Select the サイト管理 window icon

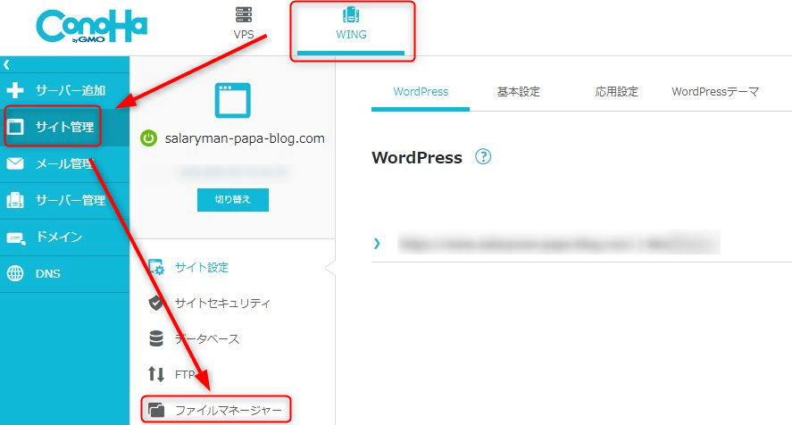[x=15, y=127]
